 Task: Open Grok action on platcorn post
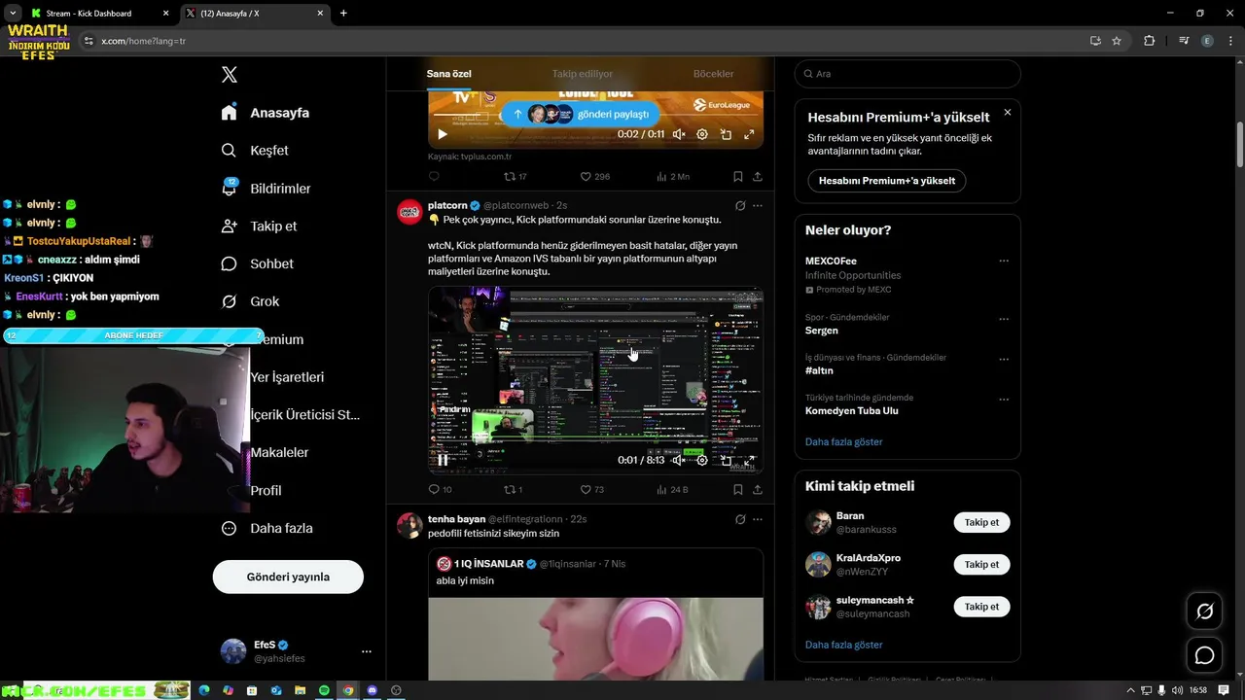coord(740,206)
